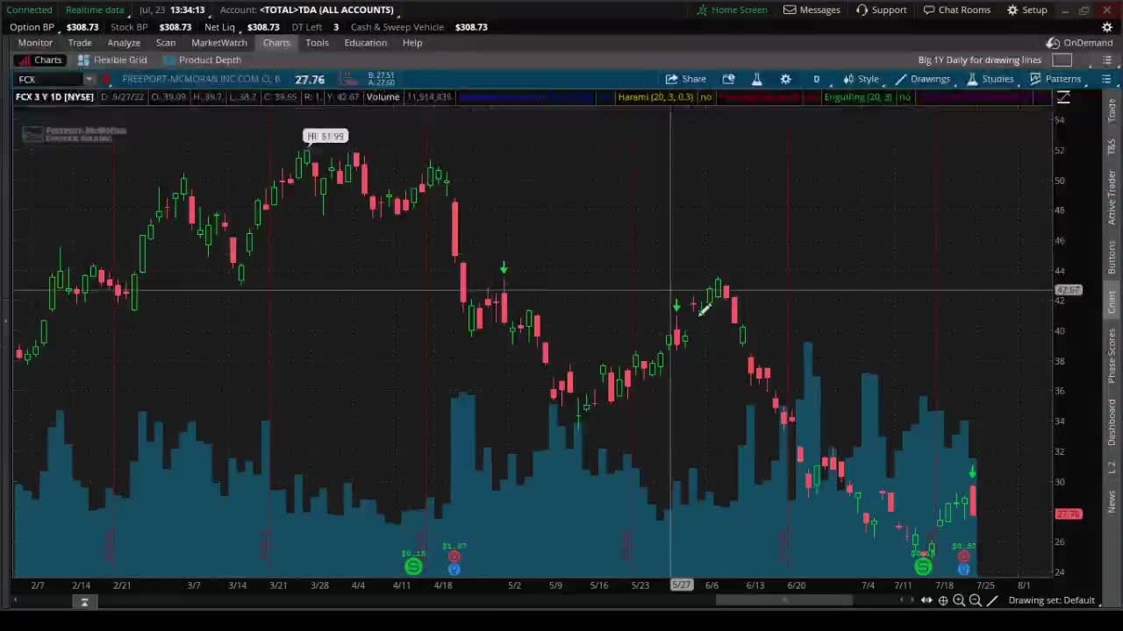This screenshot has width=1123, height=631.
Task: Open the Help tab
Action: click(x=412, y=43)
